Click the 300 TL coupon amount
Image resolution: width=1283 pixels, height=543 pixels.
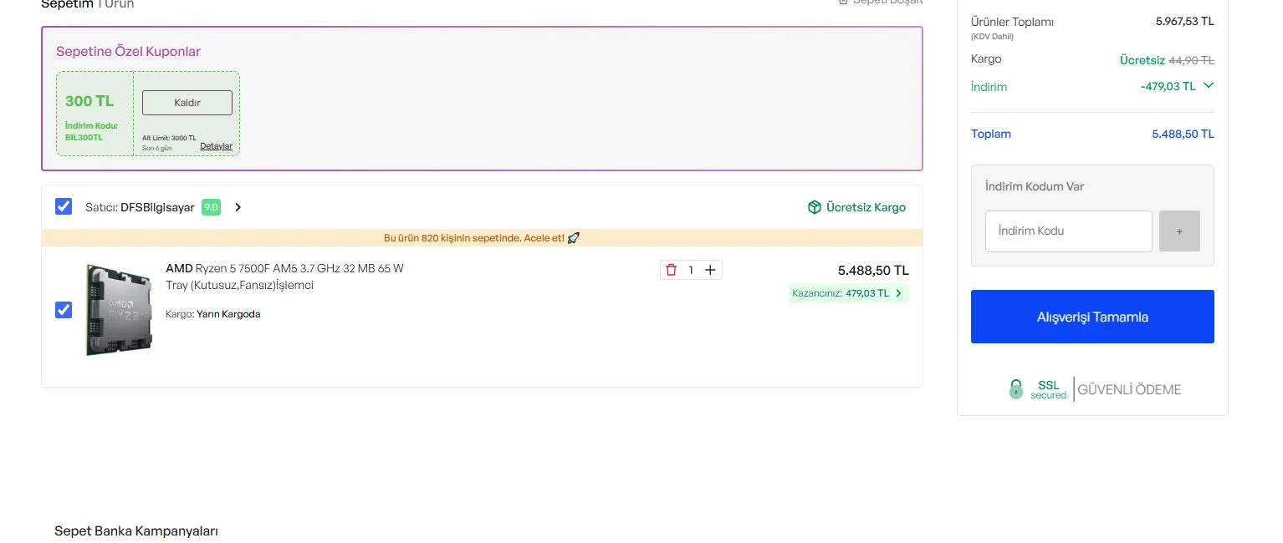click(89, 101)
